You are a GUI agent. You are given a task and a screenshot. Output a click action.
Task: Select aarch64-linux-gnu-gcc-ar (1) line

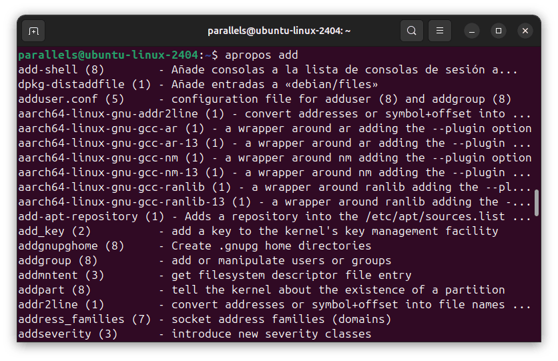pyautogui.click(x=275, y=128)
